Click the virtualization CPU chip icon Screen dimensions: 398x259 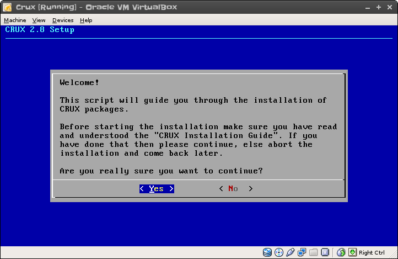[325, 252]
